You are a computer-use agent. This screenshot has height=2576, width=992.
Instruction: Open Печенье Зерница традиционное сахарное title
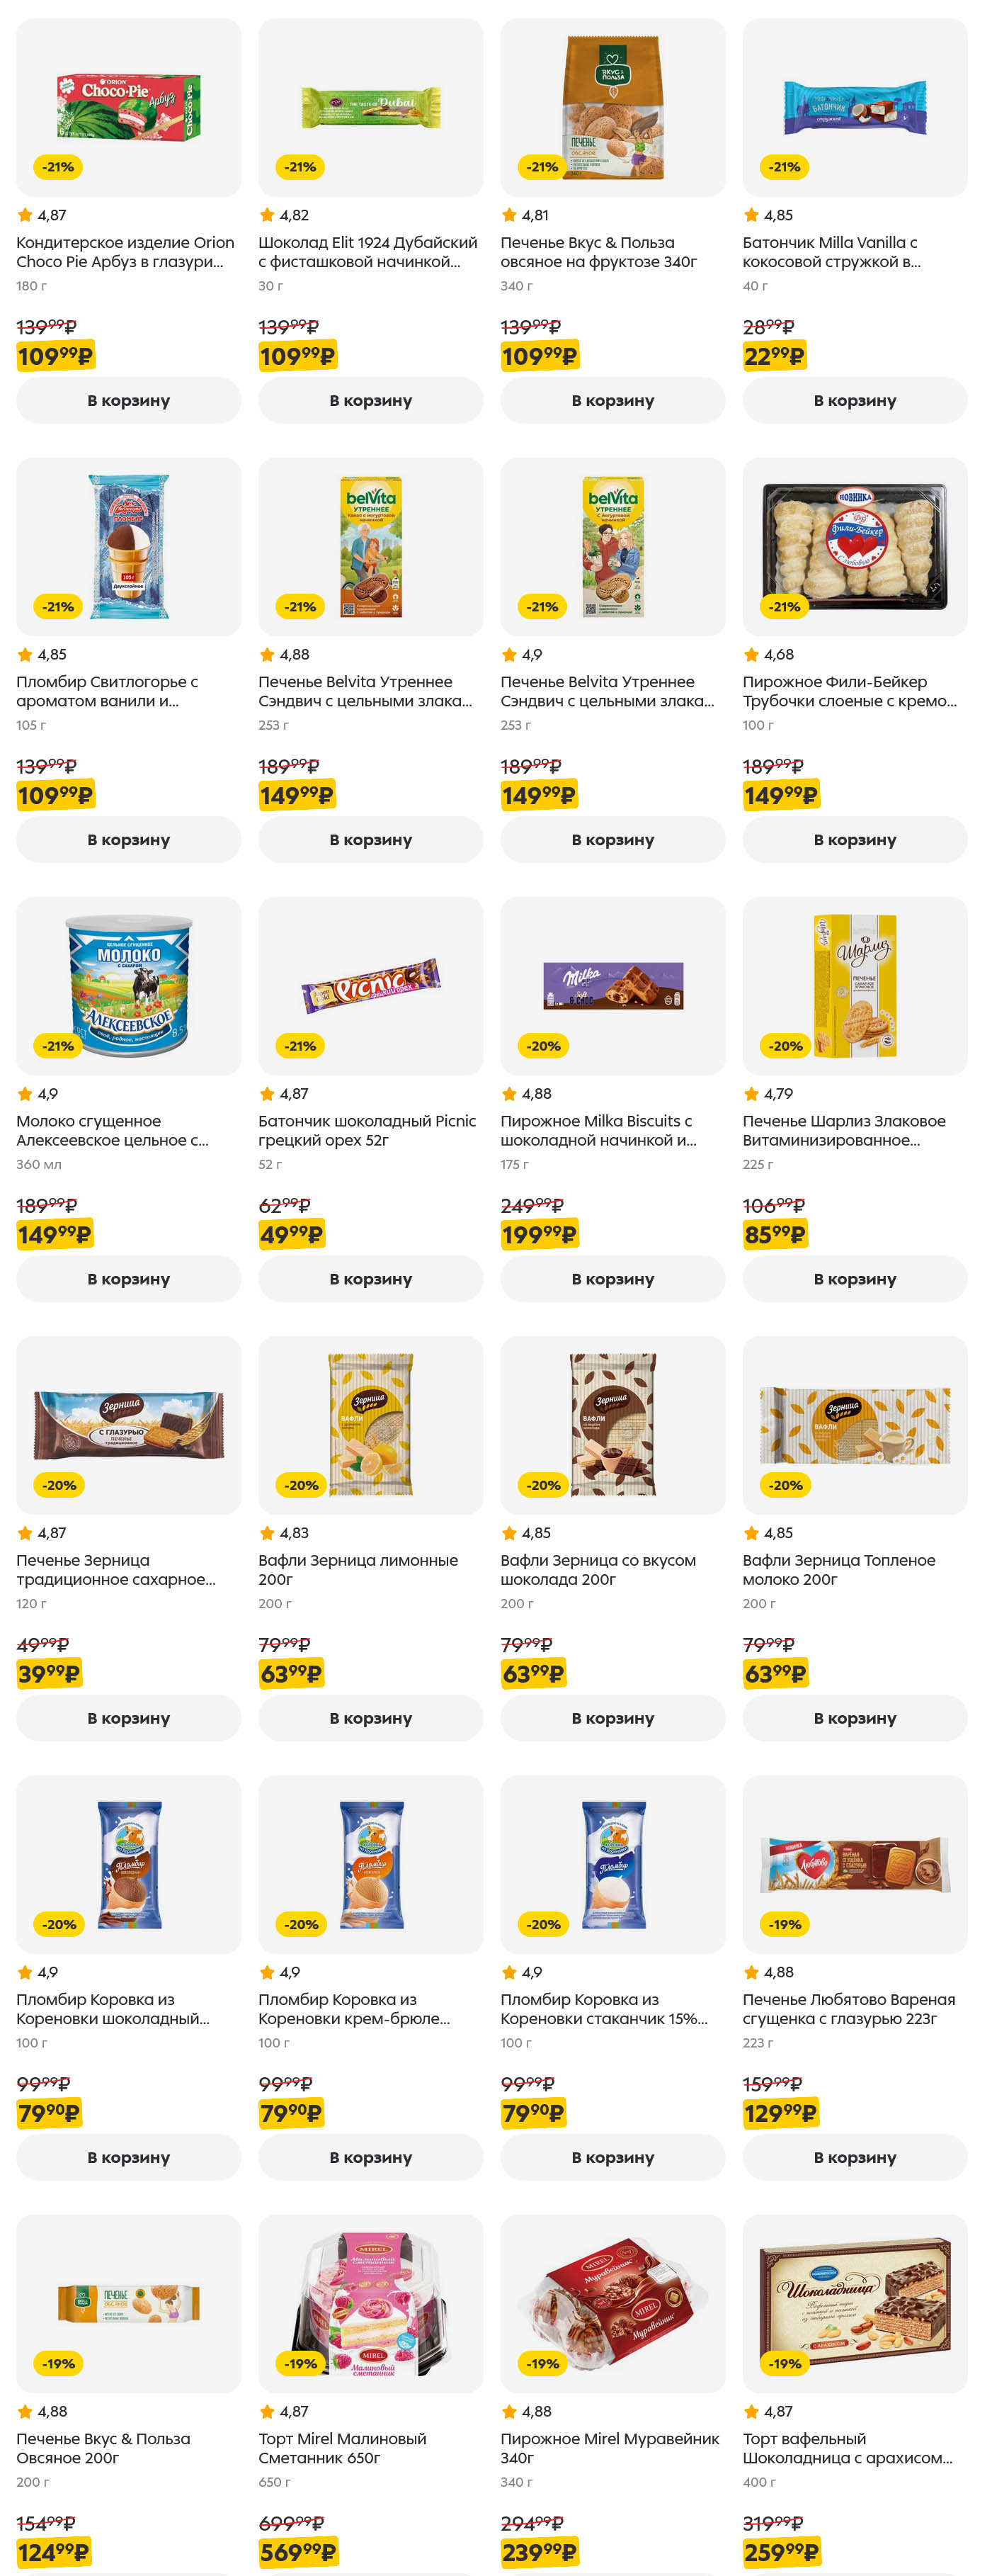pos(115,1569)
